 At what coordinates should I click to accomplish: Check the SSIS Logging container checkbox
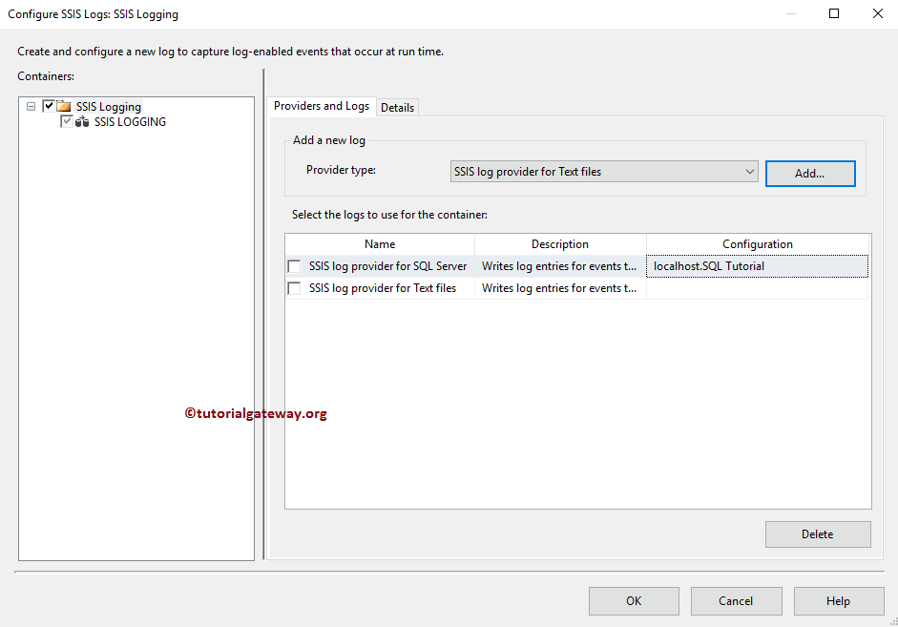tap(49, 106)
